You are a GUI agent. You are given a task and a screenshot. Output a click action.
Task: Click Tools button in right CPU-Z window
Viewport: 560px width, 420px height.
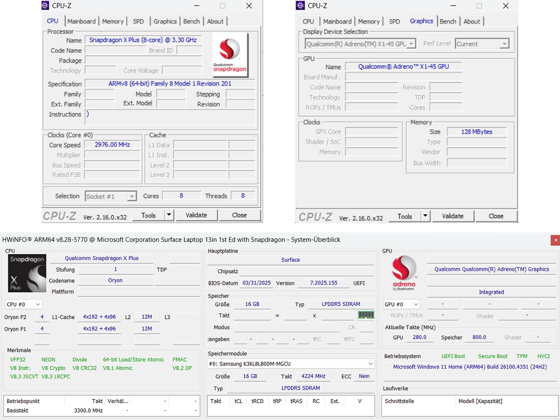coord(405,216)
